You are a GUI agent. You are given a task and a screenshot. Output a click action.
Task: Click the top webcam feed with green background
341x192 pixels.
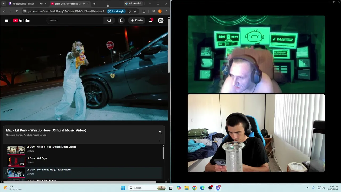(256, 54)
